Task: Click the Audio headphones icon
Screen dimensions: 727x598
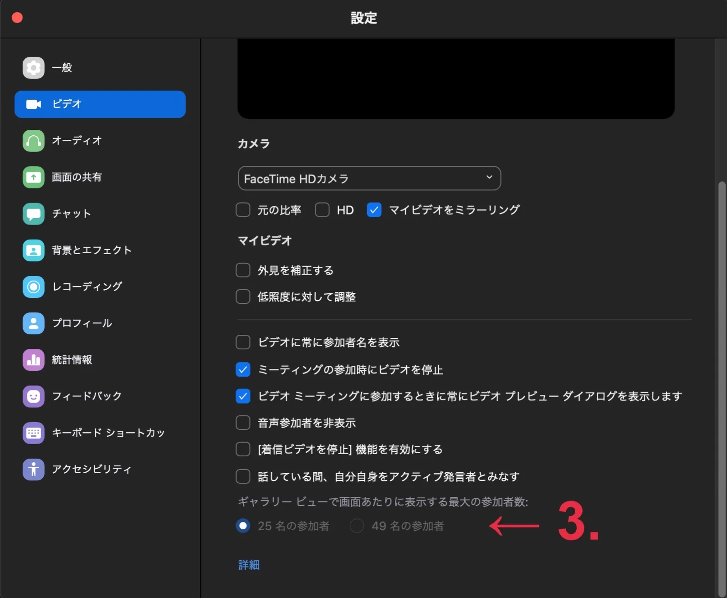Action: [x=33, y=141]
